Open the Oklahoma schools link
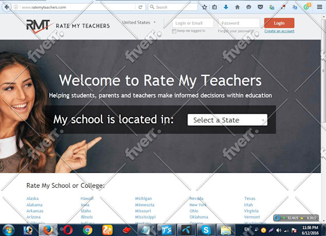This screenshot has height=236, width=326. click(x=199, y=217)
